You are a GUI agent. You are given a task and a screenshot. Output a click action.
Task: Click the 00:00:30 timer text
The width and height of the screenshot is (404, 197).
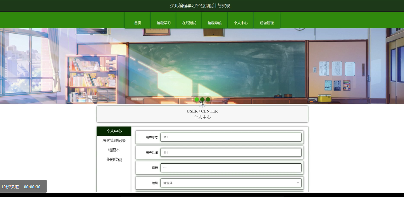pos(32,187)
